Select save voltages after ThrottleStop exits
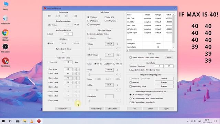 131,99
